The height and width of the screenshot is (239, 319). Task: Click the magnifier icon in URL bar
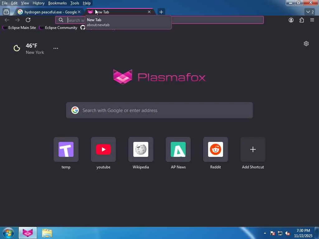[x=61, y=20]
